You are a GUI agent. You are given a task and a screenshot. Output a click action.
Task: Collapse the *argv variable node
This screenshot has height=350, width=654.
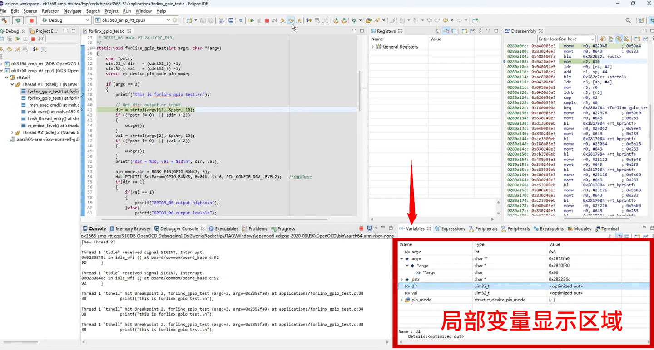click(x=407, y=266)
